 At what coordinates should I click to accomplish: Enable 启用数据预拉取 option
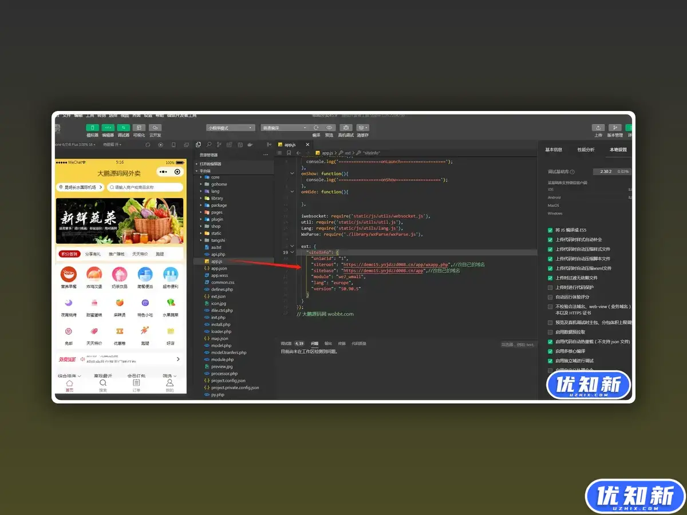coord(550,332)
